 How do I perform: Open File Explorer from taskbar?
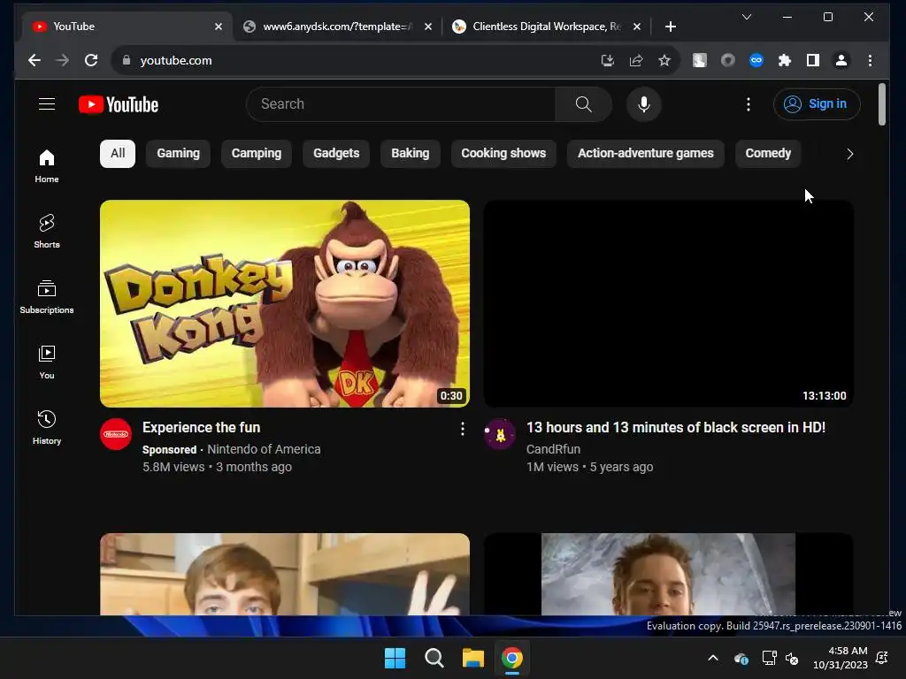click(x=472, y=658)
